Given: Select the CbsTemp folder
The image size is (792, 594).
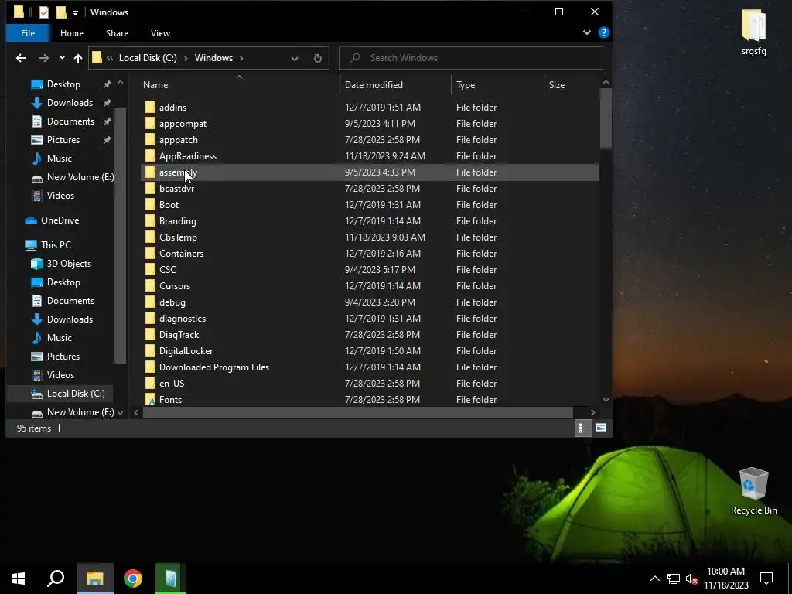Looking at the screenshot, I should pyautogui.click(x=179, y=237).
